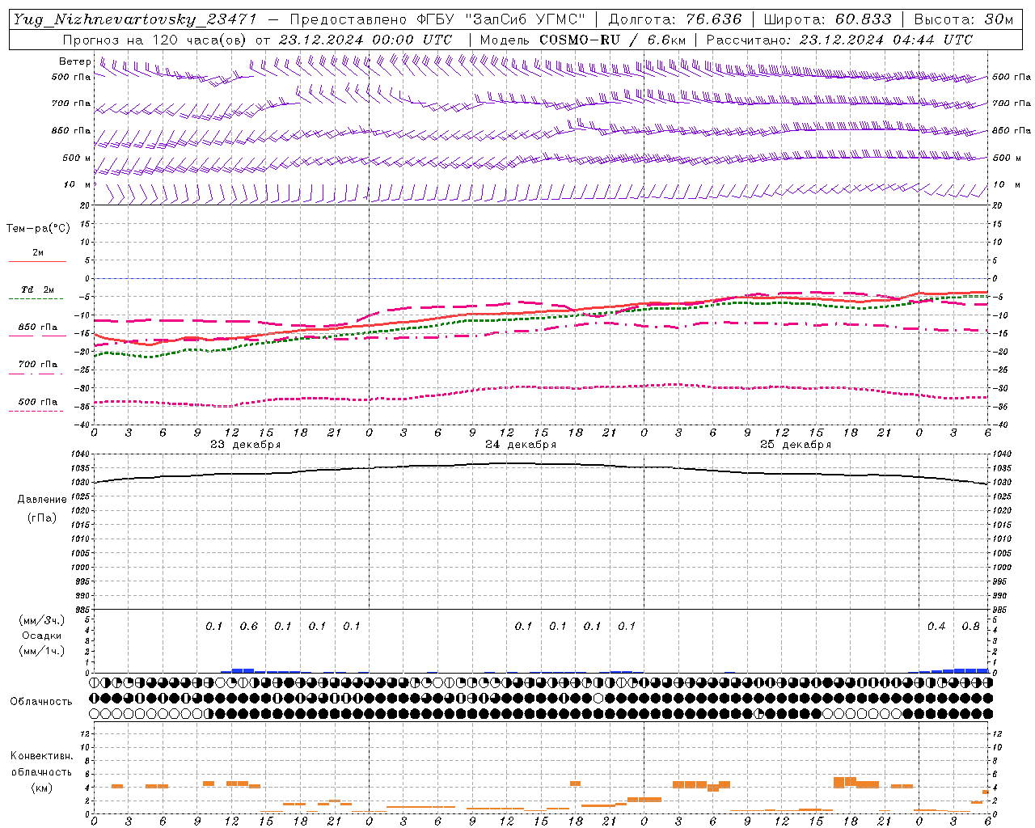Image resolution: width=1035 pixels, height=828 pixels.
Task: Click 'Прогноз на 120 часа(ов)' forecast text
Action: tap(156, 40)
